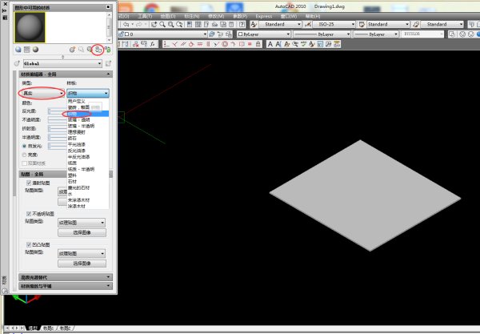480x334 pixels.
Task: Collapse the 材质编辑器 section header
Action: point(66,74)
